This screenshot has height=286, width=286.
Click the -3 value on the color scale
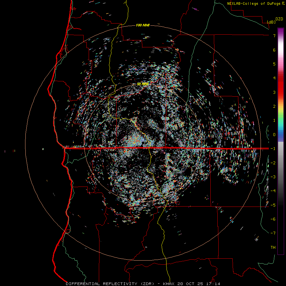pyautogui.click(x=273, y=177)
